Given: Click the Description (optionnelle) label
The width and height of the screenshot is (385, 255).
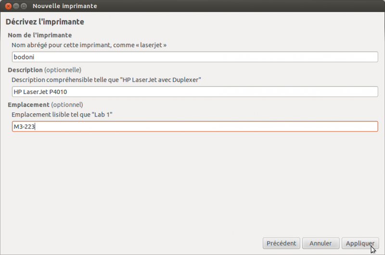Looking at the screenshot, I should tap(44, 70).
